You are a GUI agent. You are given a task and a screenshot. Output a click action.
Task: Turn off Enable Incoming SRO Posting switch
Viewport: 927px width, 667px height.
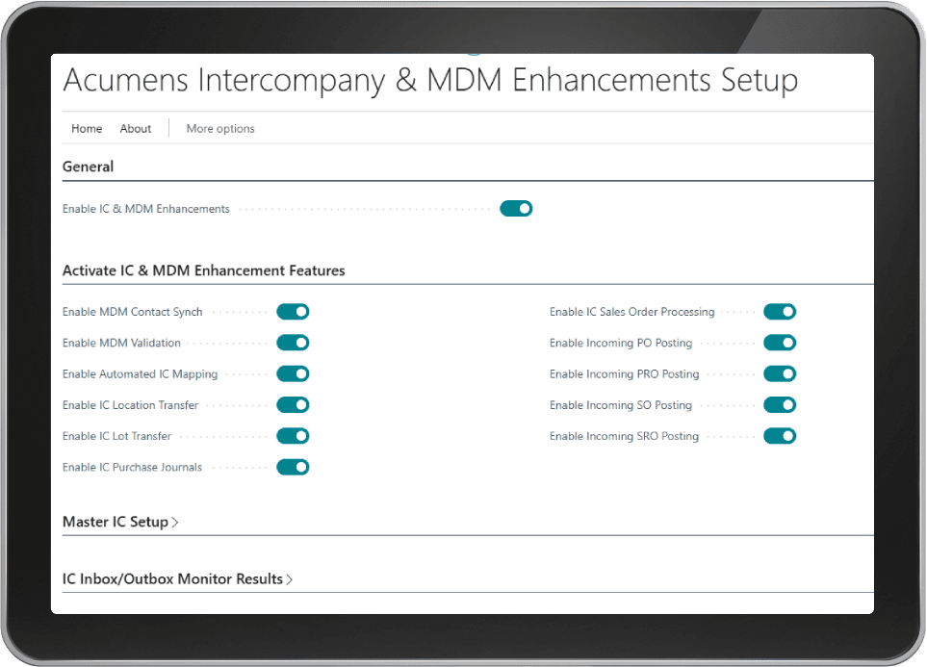point(780,436)
